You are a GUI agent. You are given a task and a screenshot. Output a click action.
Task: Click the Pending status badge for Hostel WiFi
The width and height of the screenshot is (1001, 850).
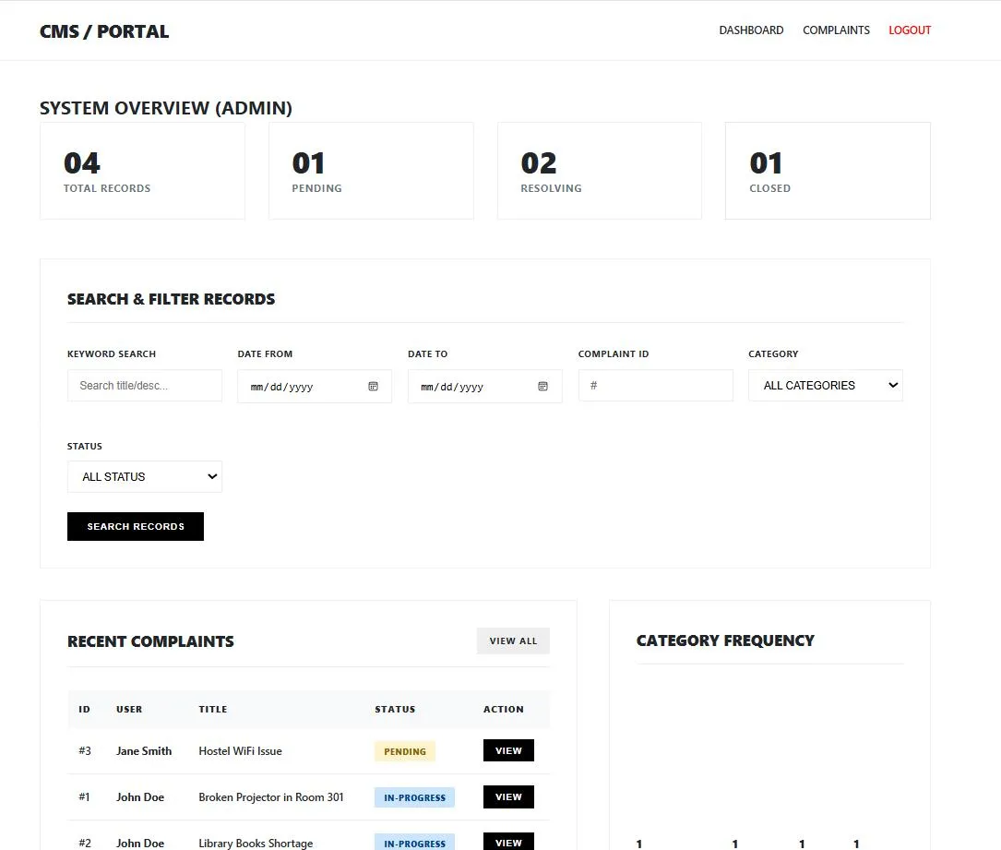tap(405, 751)
